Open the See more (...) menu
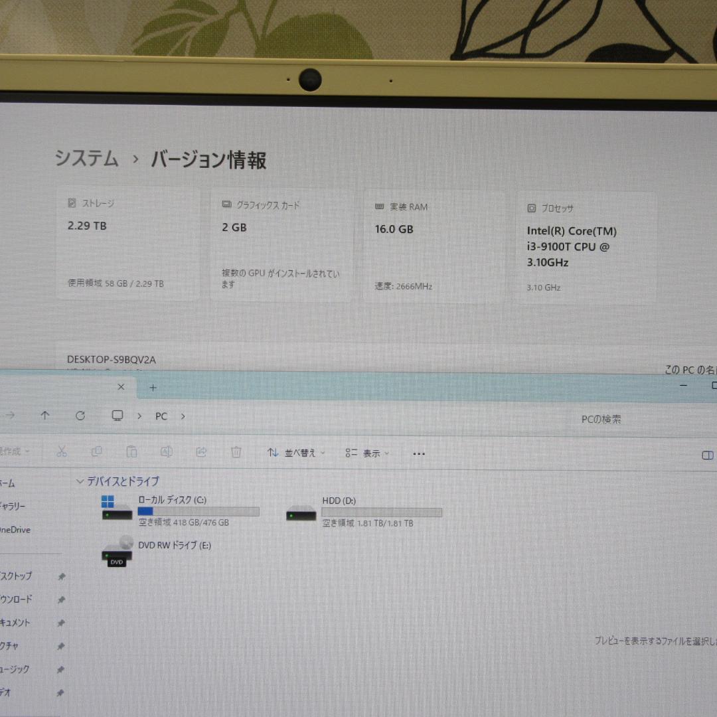 pos(418,453)
